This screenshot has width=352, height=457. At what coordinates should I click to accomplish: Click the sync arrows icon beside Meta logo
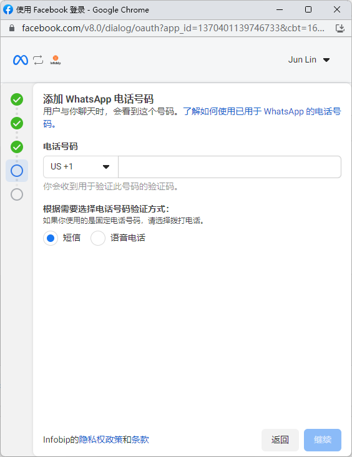38,60
